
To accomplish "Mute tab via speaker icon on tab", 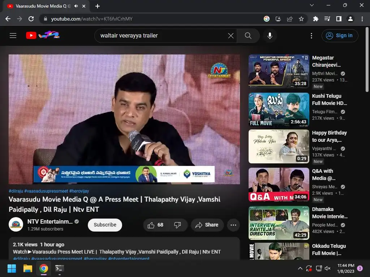I will pos(76,6).
